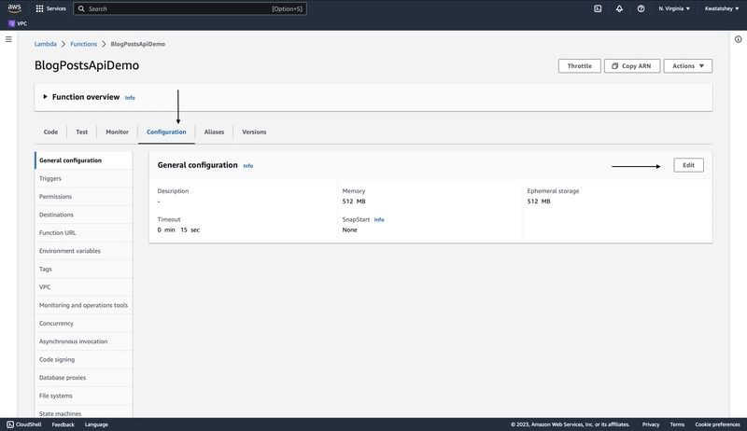747x431 pixels.
Task: Click Language in the footer
Action: 96,424
